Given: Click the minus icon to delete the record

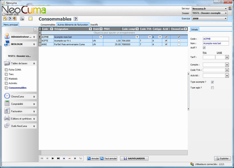Looking at the screenshot, I should tap(70, 159).
